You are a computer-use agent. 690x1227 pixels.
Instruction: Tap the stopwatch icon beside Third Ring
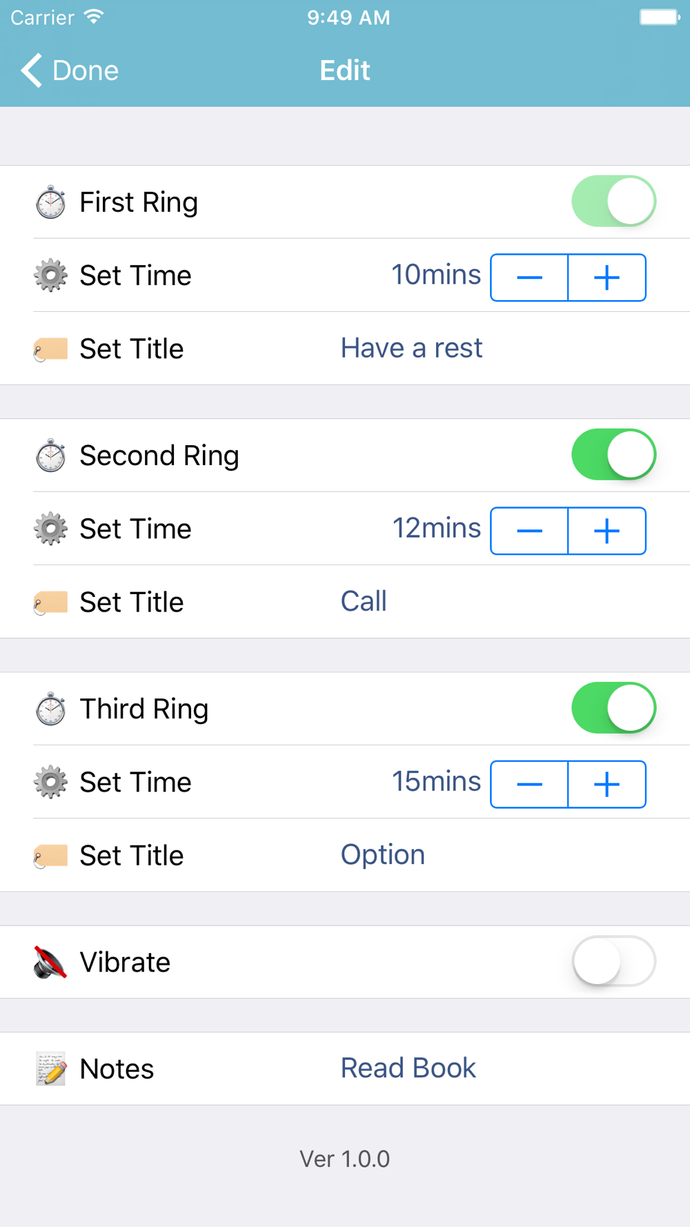pyautogui.click(x=50, y=709)
